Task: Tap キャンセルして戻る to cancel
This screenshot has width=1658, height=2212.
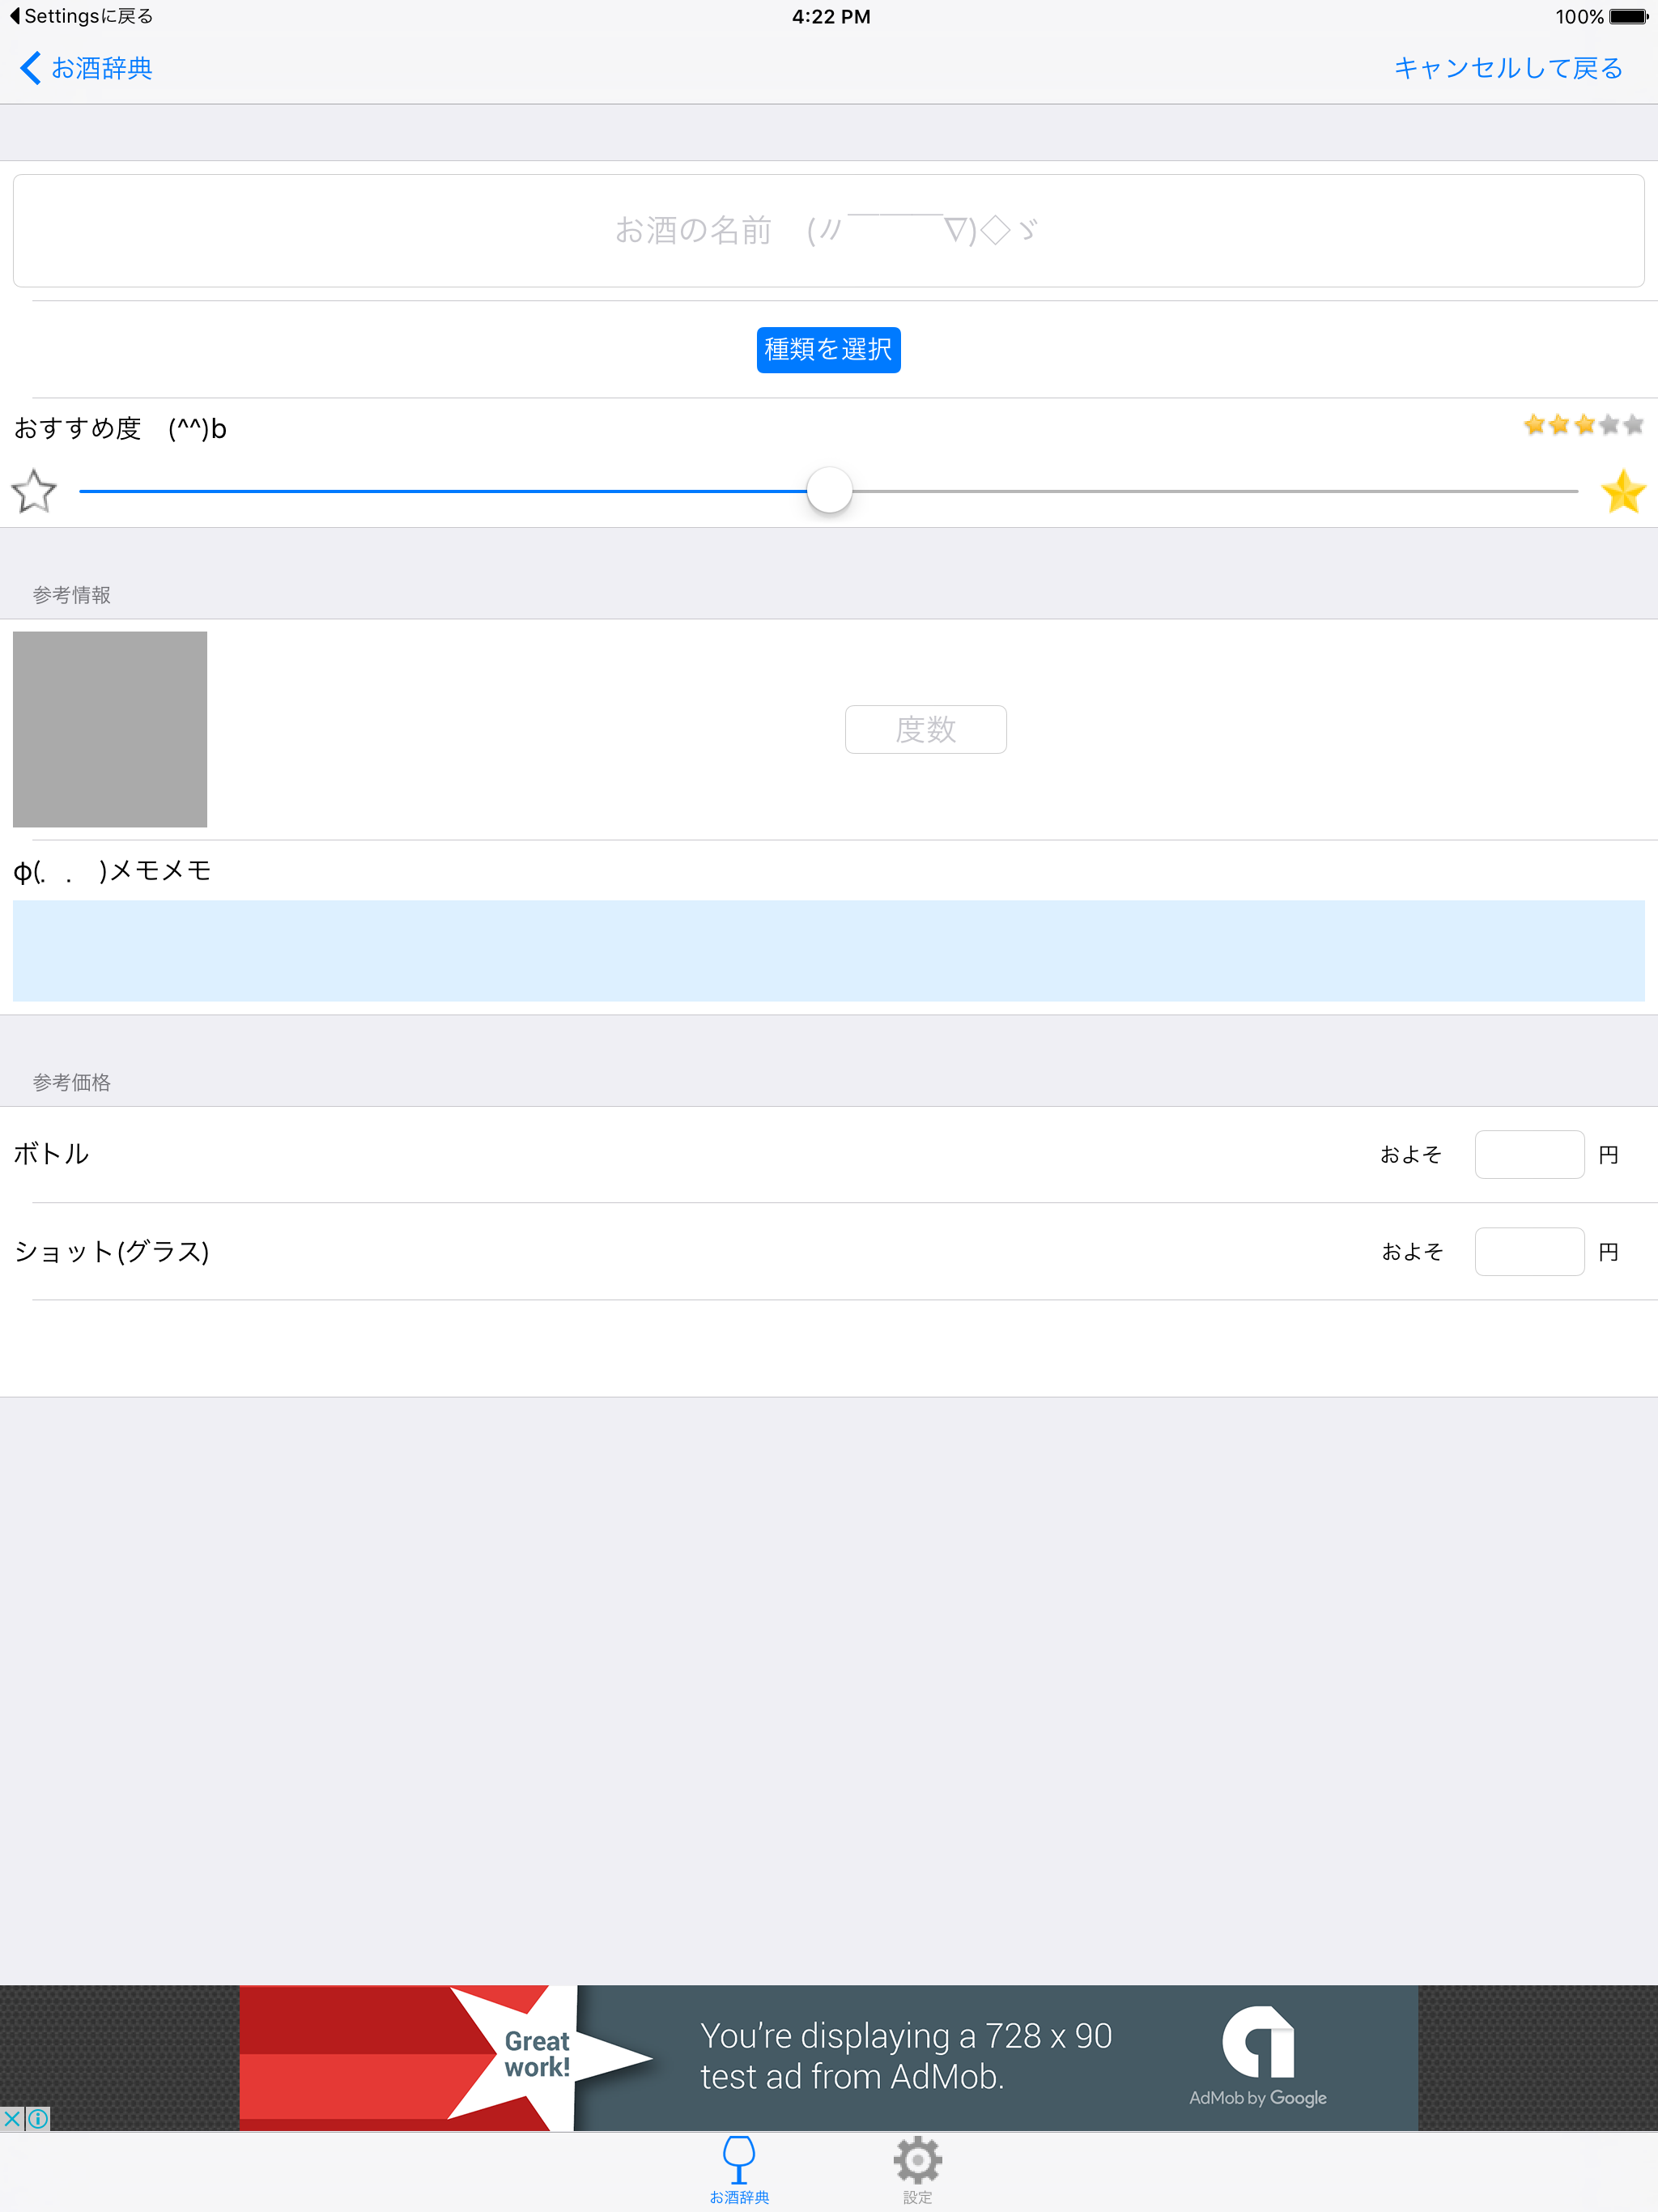Action: pyautogui.click(x=1508, y=68)
